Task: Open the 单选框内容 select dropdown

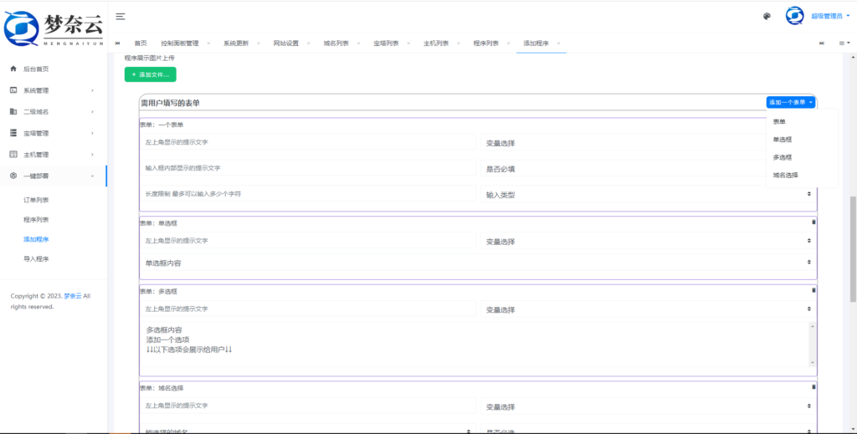Action: point(477,262)
